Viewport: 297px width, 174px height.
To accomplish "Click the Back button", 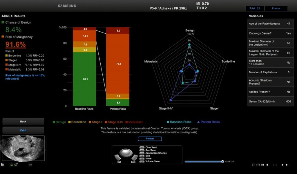I will point(23,122).
